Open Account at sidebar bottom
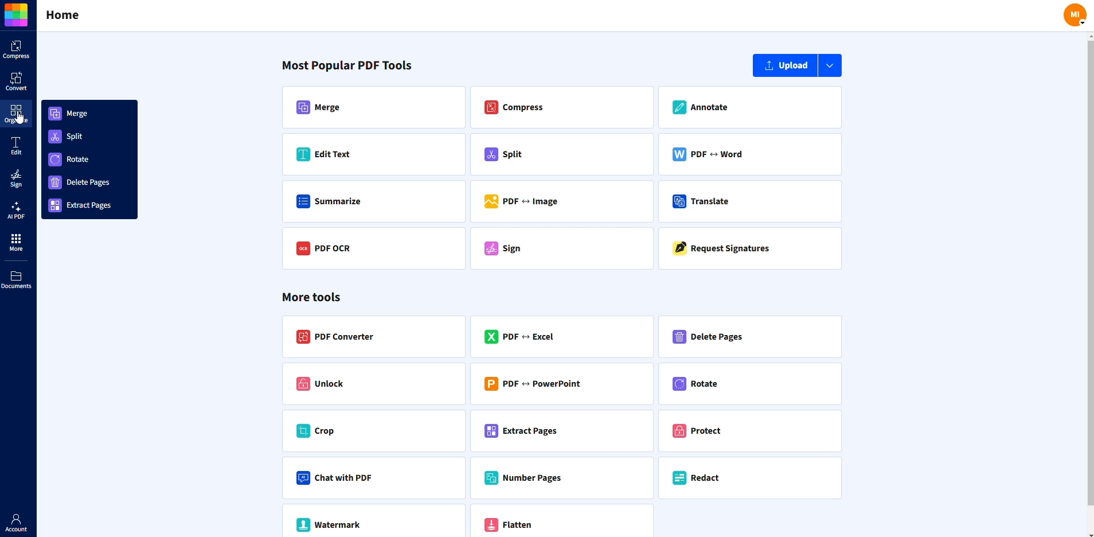Screen dimensions: 1094x537 [16, 523]
